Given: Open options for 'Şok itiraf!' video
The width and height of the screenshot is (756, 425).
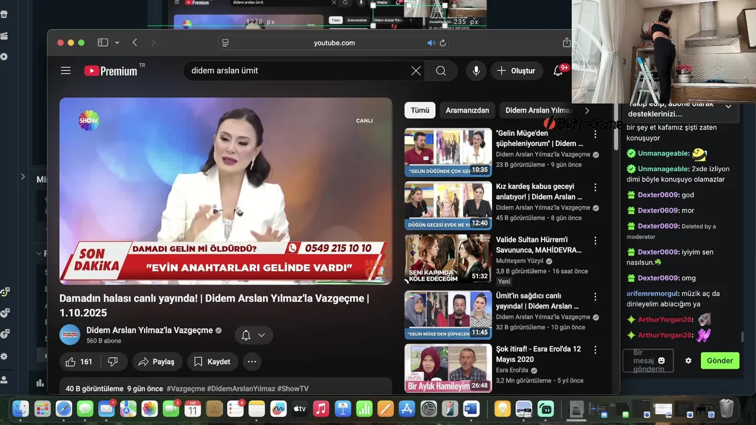Looking at the screenshot, I should 595,349.
